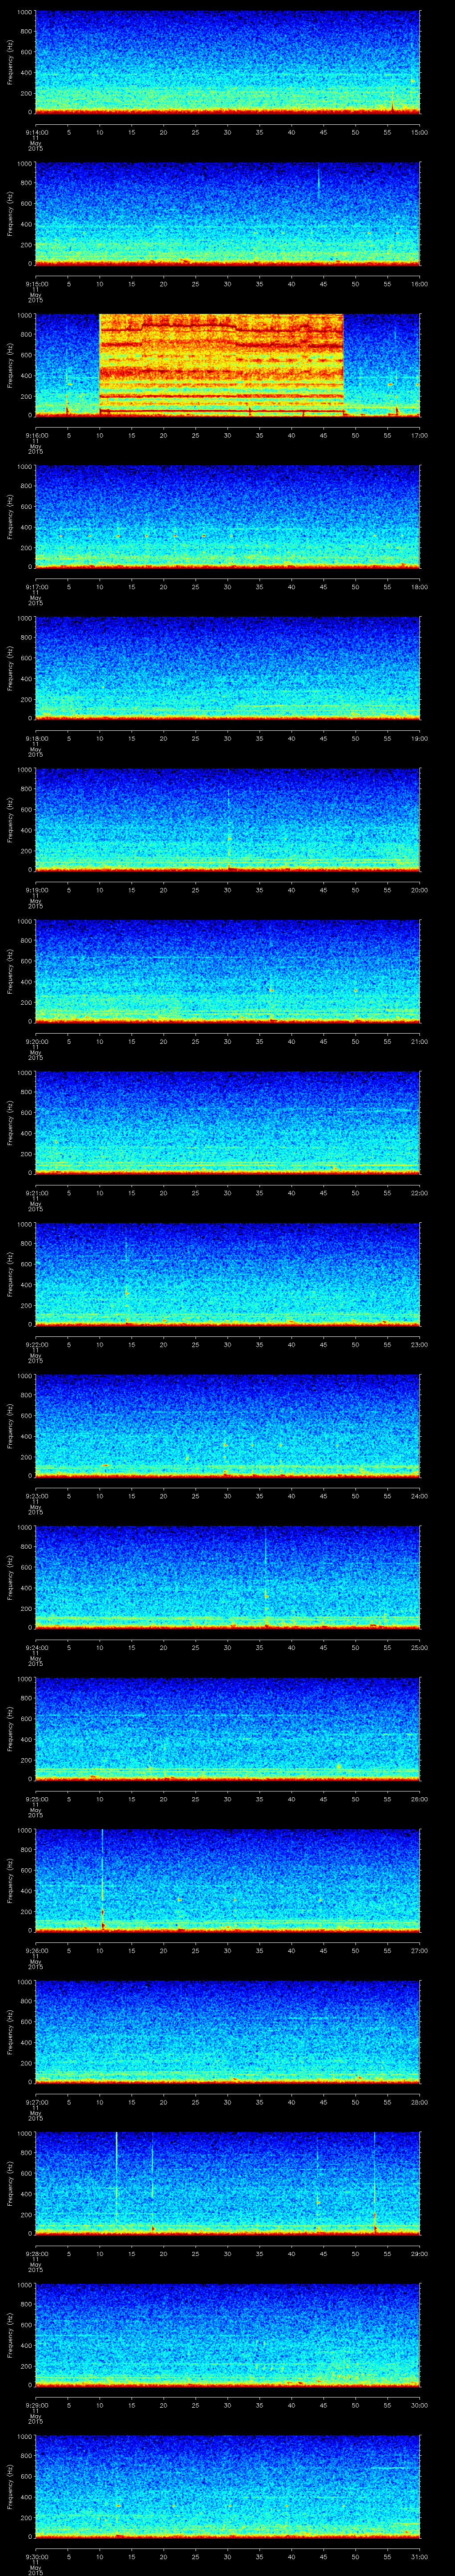Image resolution: width=455 pixels, height=2576 pixels.
Task: Click the '15:00' end label of first panel
Action: click(420, 132)
